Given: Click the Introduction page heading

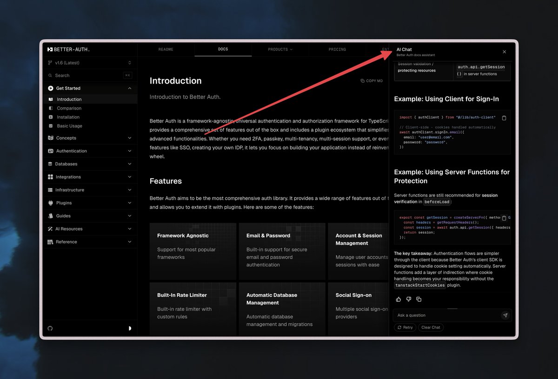Looking at the screenshot, I should pyautogui.click(x=176, y=81).
